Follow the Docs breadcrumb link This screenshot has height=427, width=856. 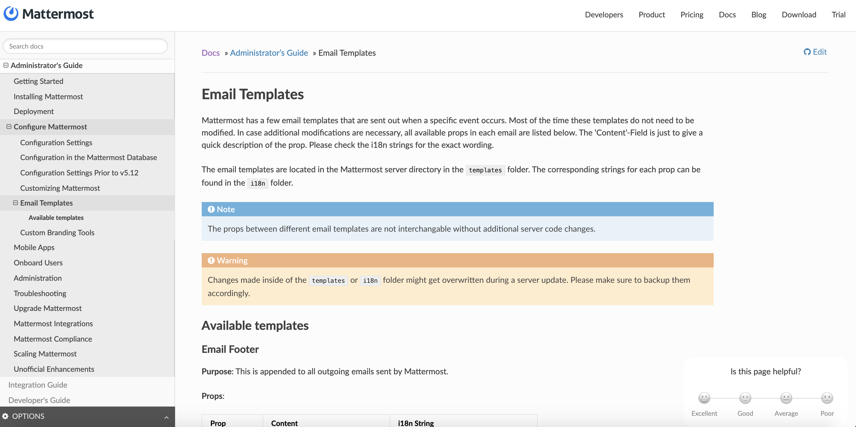[210, 53]
